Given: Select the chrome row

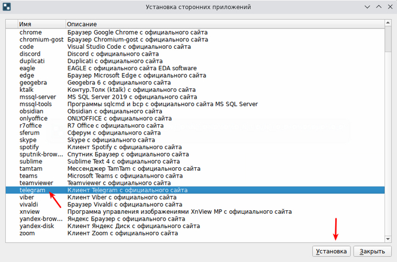Looking at the screenshot, I should [x=195, y=32].
